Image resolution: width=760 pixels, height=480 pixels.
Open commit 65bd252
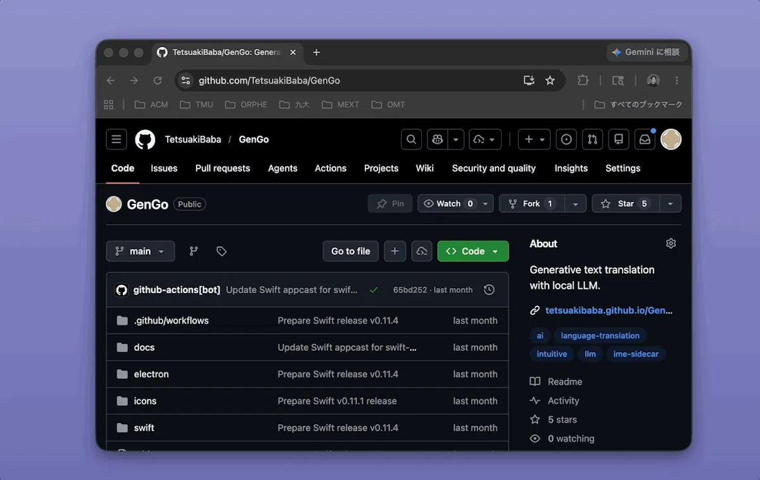pos(410,290)
